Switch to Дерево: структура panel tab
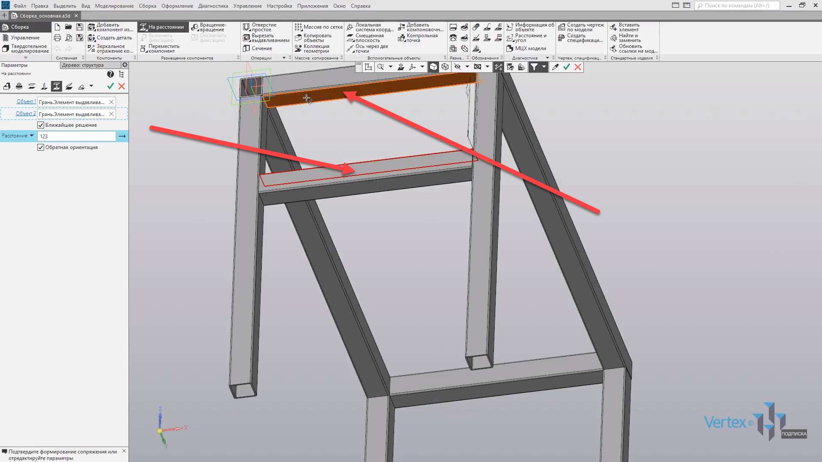The height and width of the screenshot is (462, 822). (90, 65)
